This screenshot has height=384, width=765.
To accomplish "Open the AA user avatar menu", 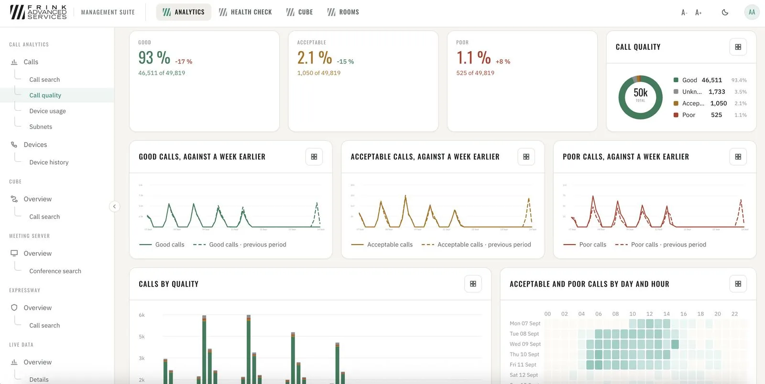I will click(x=752, y=12).
